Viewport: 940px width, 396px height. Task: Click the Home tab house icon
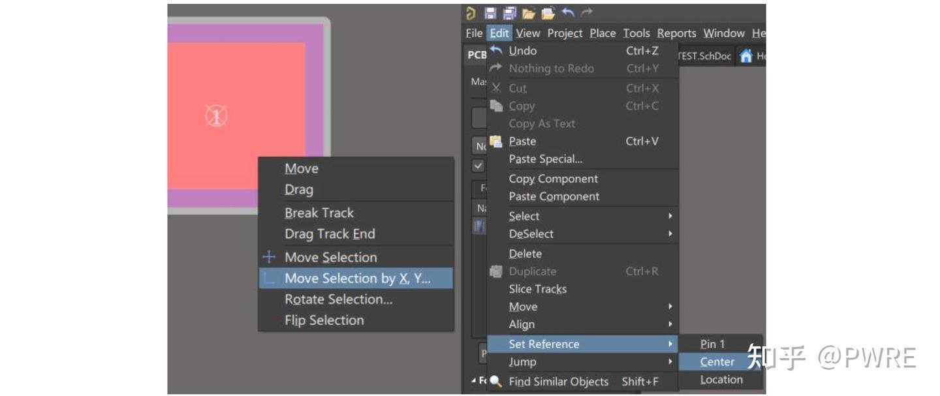pos(746,56)
